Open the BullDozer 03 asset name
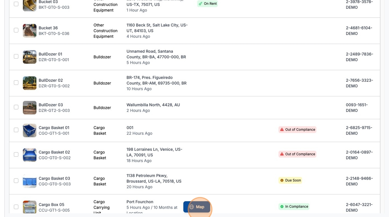The height and width of the screenshot is (217, 389). [51, 105]
